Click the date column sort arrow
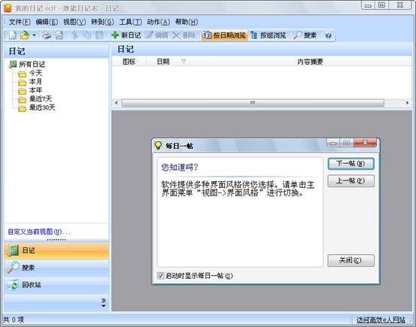 pyautogui.click(x=184, y=62)
